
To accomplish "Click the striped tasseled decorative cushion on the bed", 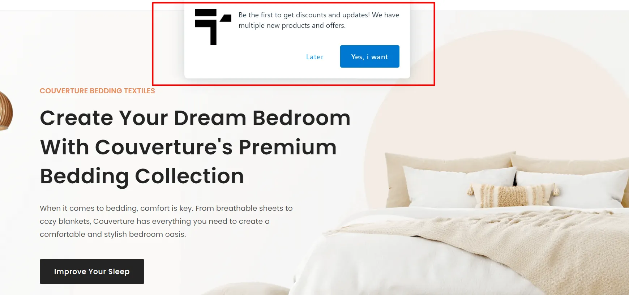I will pyautogui.click(x=513, y=195).
